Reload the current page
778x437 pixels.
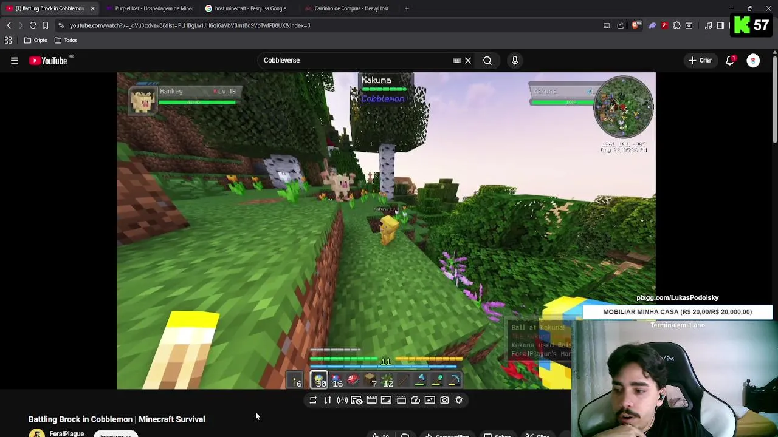[33, 25]
